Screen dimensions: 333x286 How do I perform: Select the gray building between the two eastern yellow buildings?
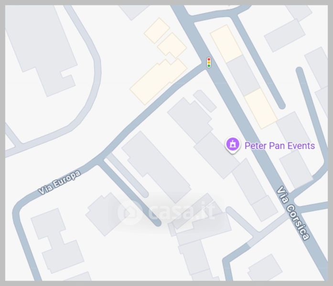243,75
